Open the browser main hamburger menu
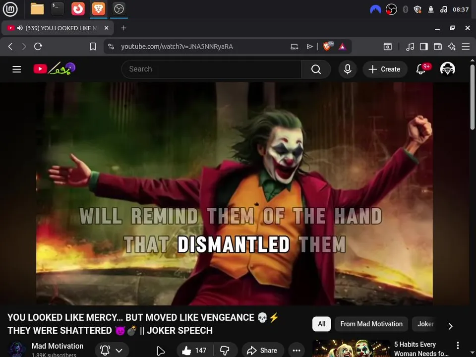 (x=466, y=47)
